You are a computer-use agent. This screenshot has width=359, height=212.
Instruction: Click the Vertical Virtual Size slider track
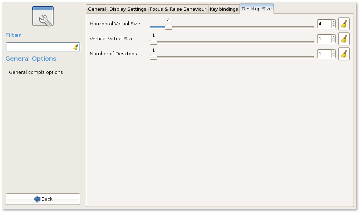[232, 42]
